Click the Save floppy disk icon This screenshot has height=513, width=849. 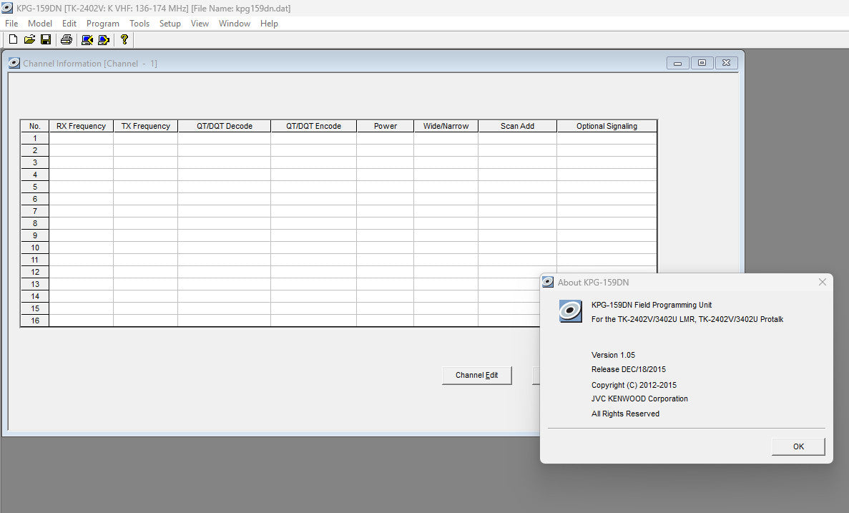point(46,39)
